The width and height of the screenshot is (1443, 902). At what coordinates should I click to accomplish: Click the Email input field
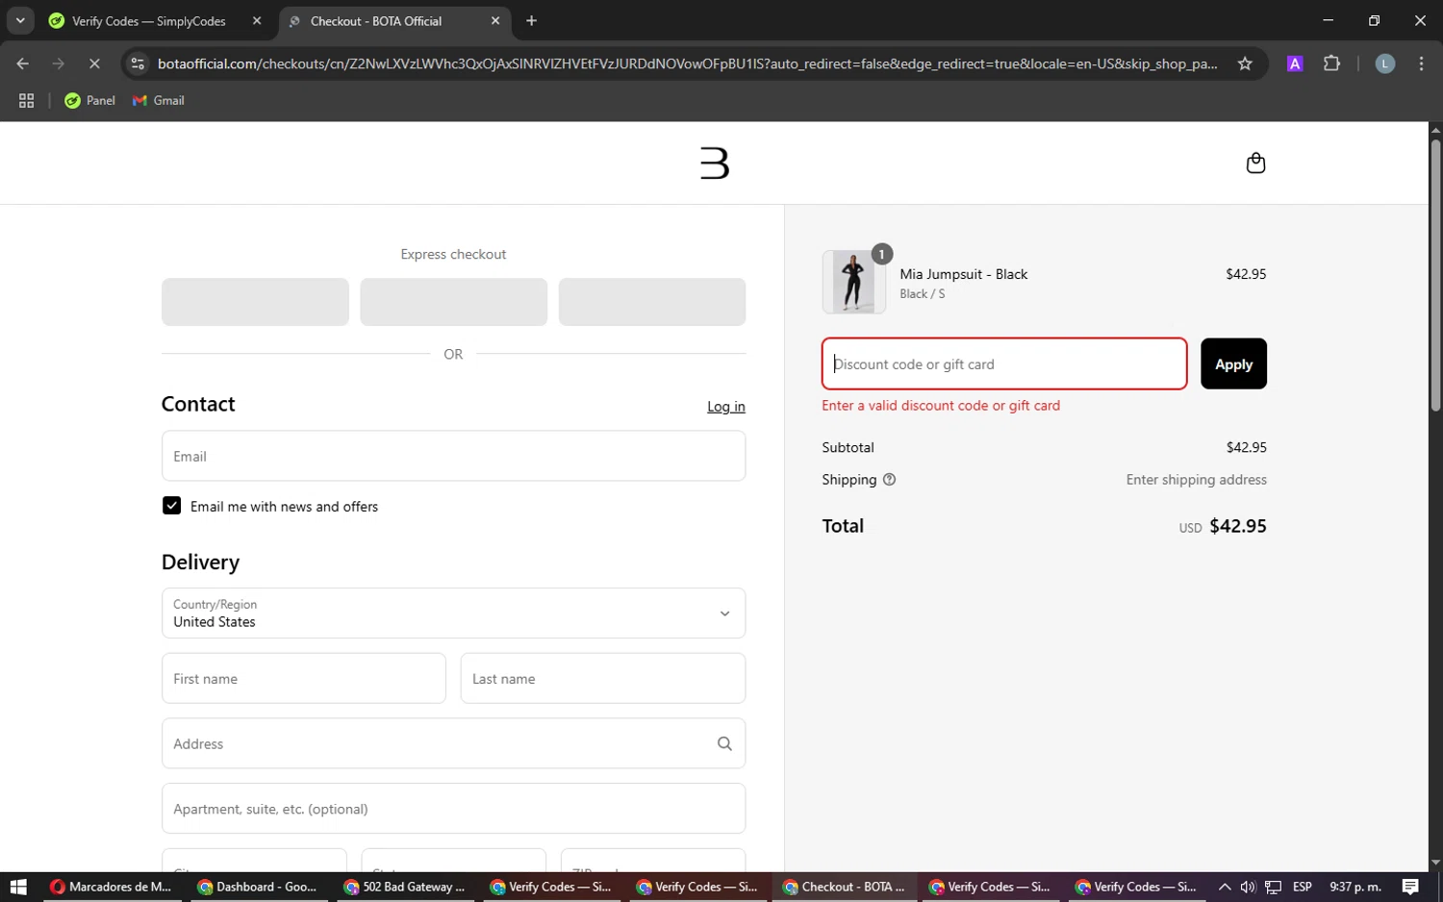[x=453, y=456]
